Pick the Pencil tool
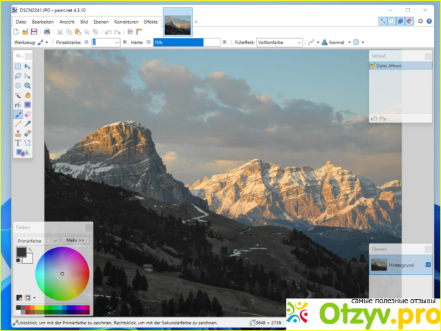Viewport: 441px width, 331px height. 18,124
